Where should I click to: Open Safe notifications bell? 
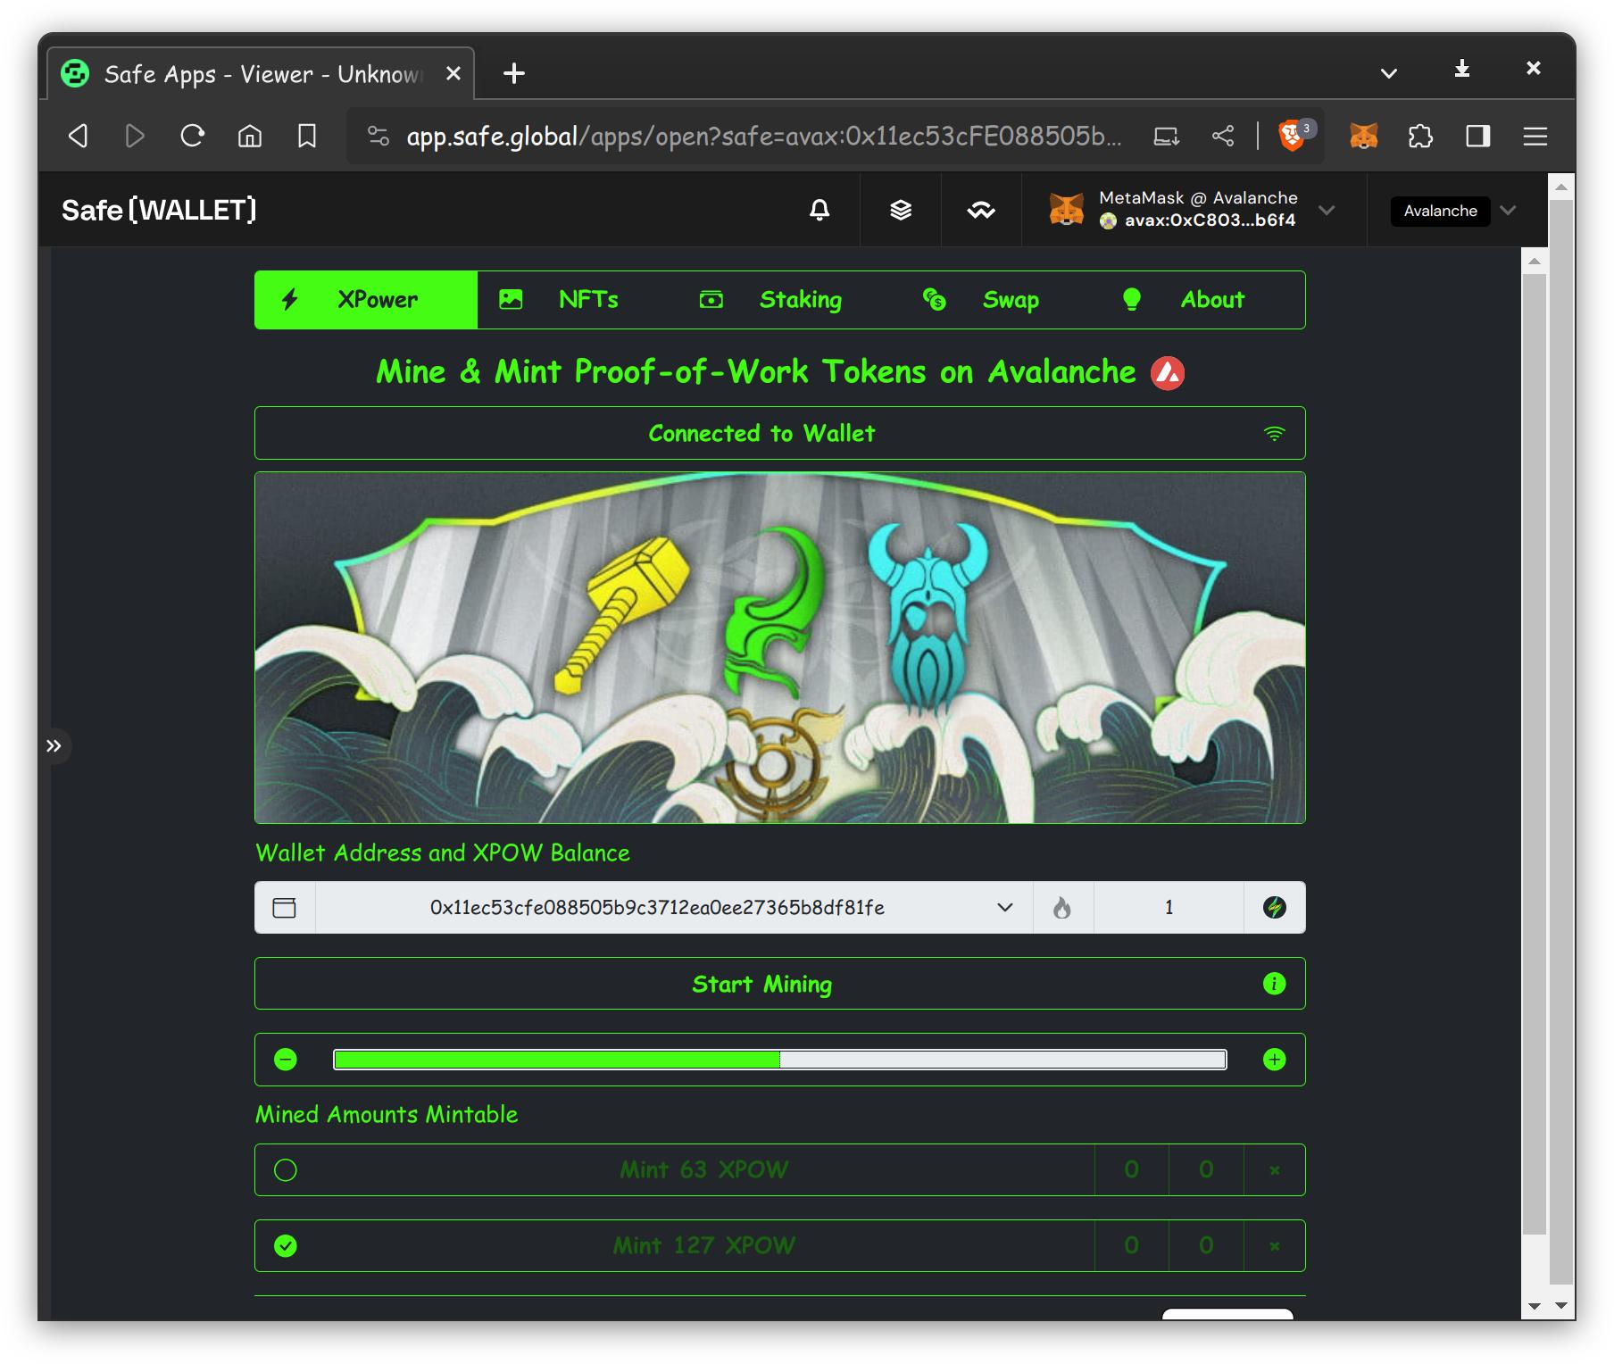pyautogui.click(x=819, y=210)
